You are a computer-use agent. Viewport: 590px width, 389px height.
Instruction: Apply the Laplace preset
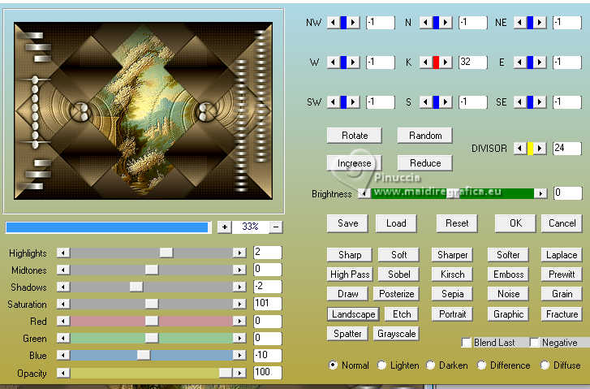(x=562, y=255)
